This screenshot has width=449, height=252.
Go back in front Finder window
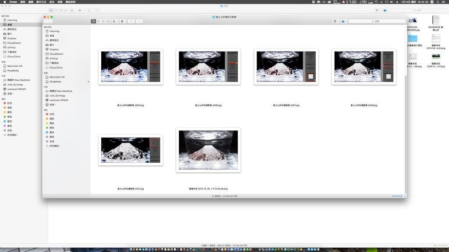(46, 21)
